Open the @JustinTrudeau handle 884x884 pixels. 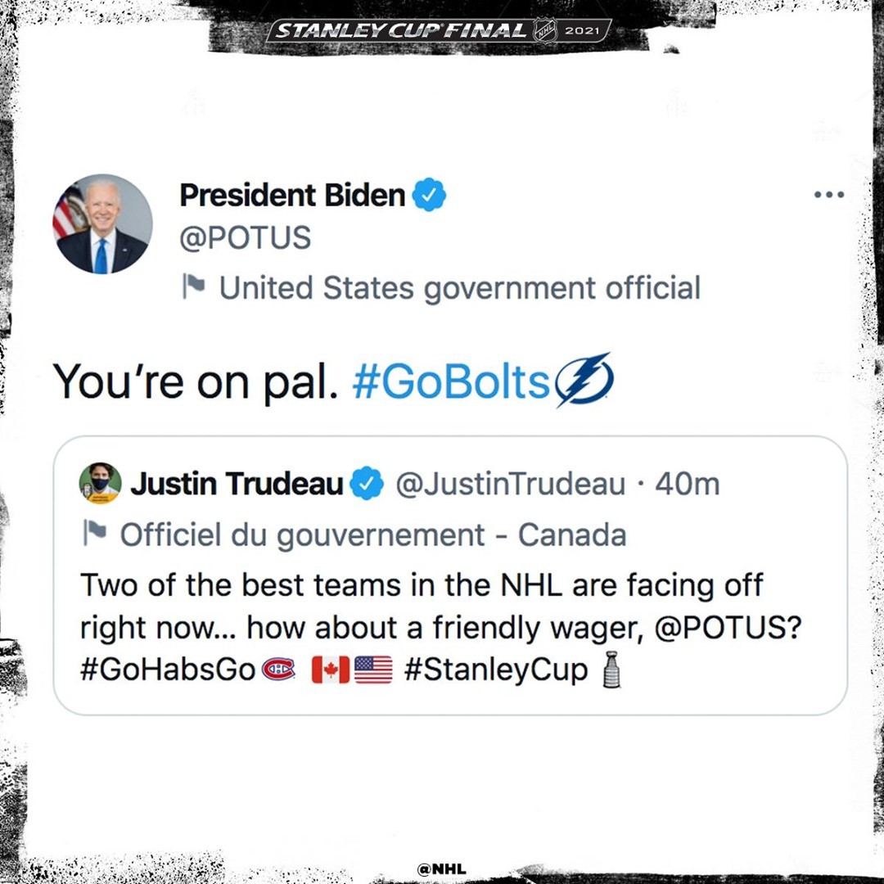click(511, 485)
